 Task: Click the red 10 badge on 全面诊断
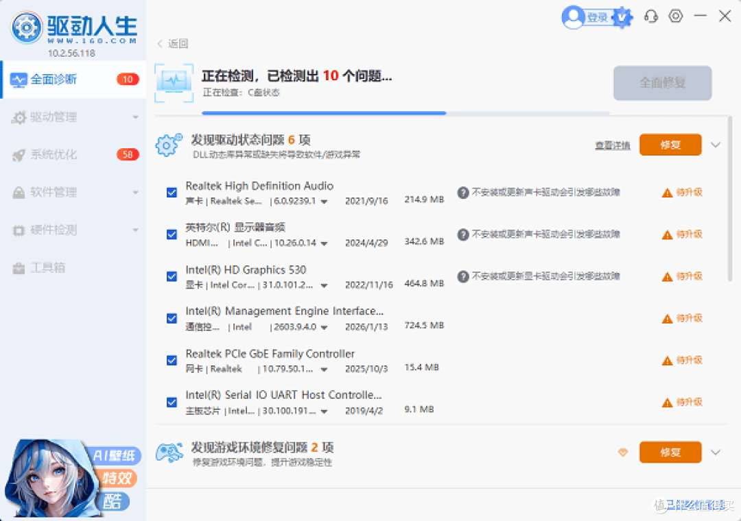[x=128, y=80]
